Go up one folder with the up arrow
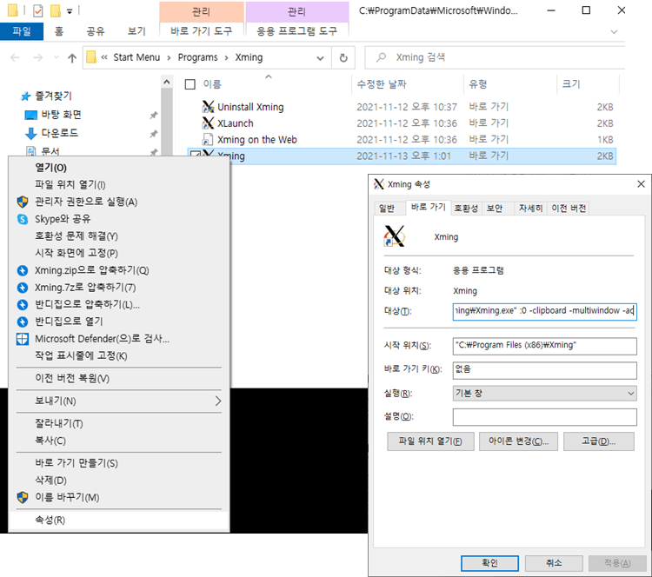Screen dimensions: 652x577 [x=72, y=57]
